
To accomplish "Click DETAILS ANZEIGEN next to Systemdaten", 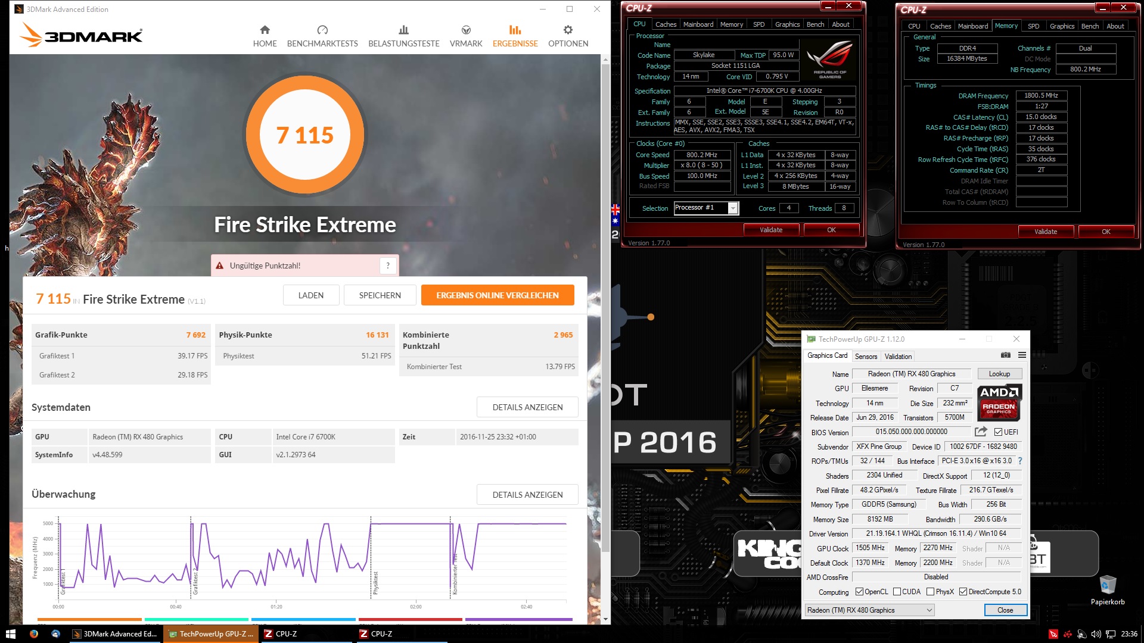I will [527, 407].
